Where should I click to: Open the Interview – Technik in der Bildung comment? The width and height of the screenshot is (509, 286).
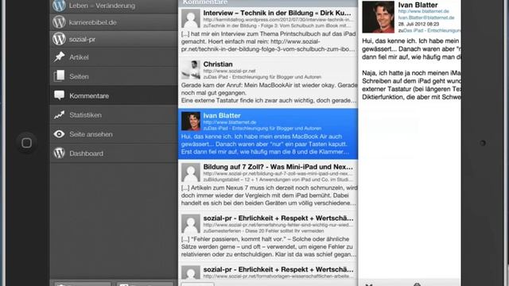pyautogui.click(x=268, y=32)
